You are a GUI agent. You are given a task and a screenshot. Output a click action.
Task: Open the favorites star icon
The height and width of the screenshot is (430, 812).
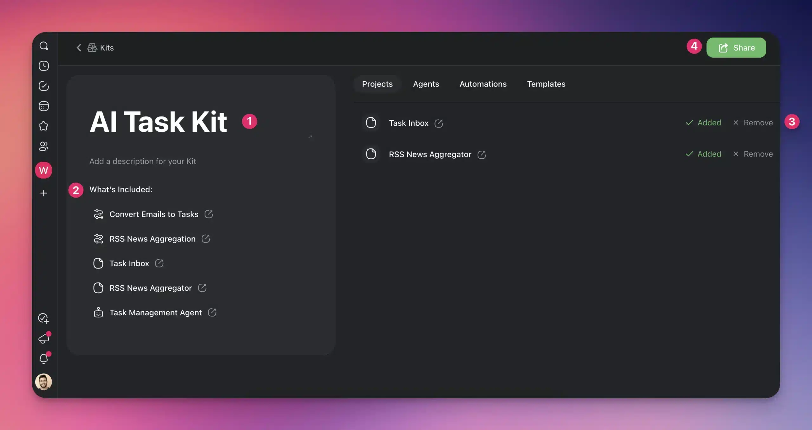click(44, 126)
